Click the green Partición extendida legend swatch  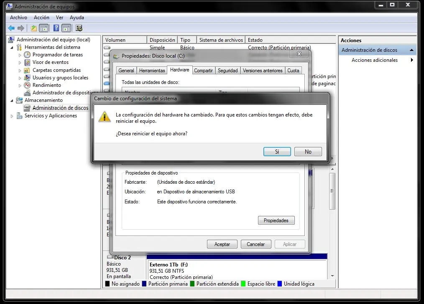[192, 284]
